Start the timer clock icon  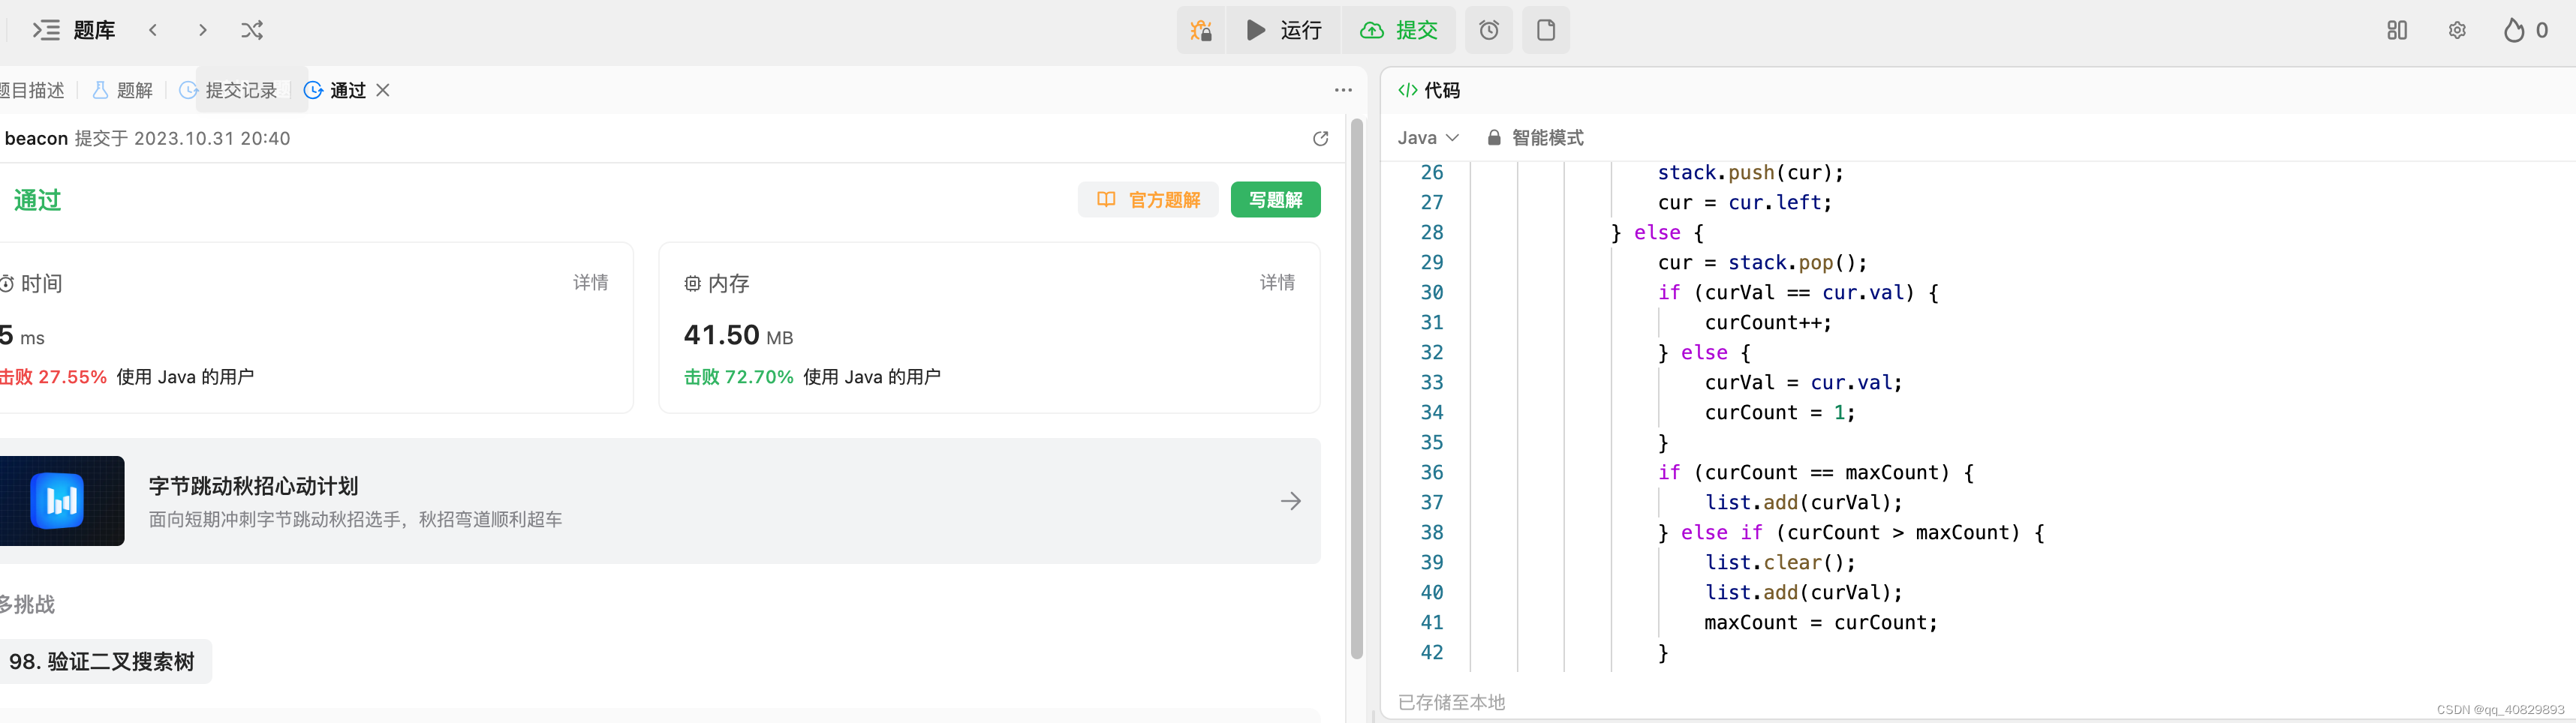[1489, 30]
